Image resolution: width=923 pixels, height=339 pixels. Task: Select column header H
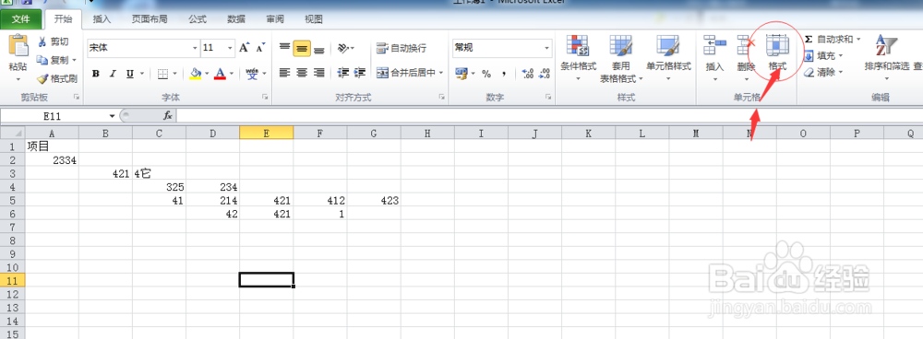(427, 134)
